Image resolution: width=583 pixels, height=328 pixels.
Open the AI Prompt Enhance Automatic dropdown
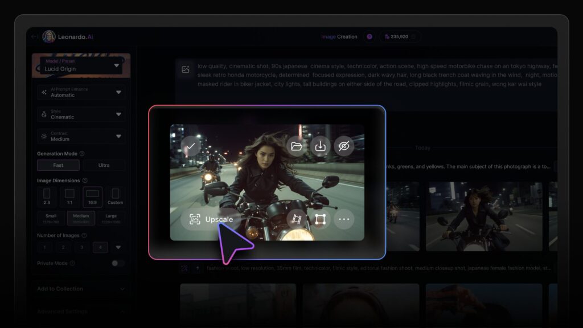coord(81,92)
